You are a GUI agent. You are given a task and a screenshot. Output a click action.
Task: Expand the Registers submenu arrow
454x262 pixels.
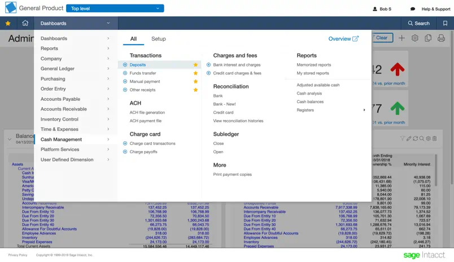point(364,110)
